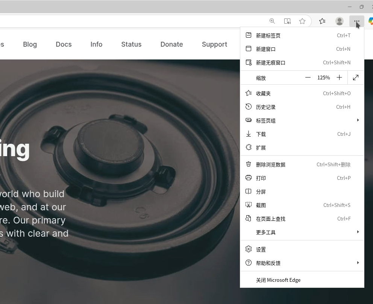Viewport: 373px width, 304px height.
Task: Open 设置 from the menu
Action: tap(261, 249)
